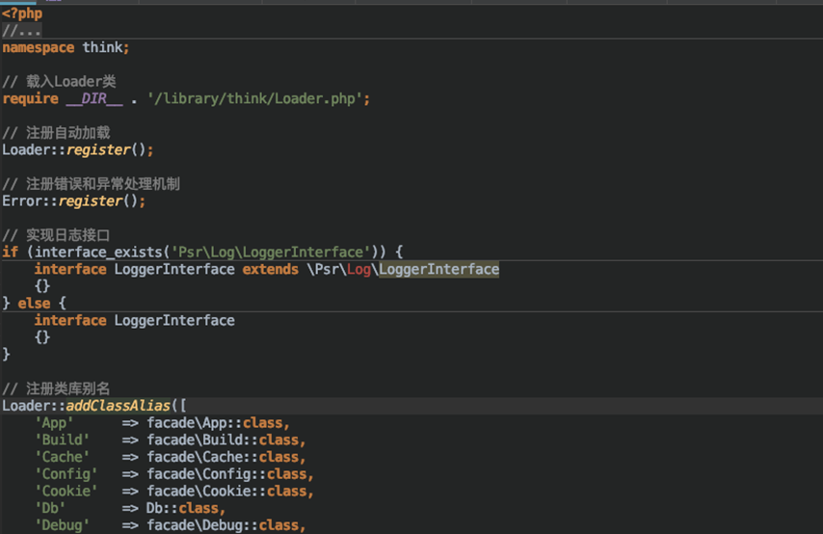The height and width of the screenshot is (534, 823).
Task: Click the extends keyword
Action: pos(270,269)
